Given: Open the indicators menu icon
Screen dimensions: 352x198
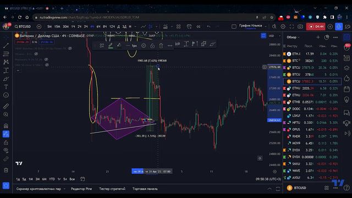Looking at the screenshot, I should (166, 26).
